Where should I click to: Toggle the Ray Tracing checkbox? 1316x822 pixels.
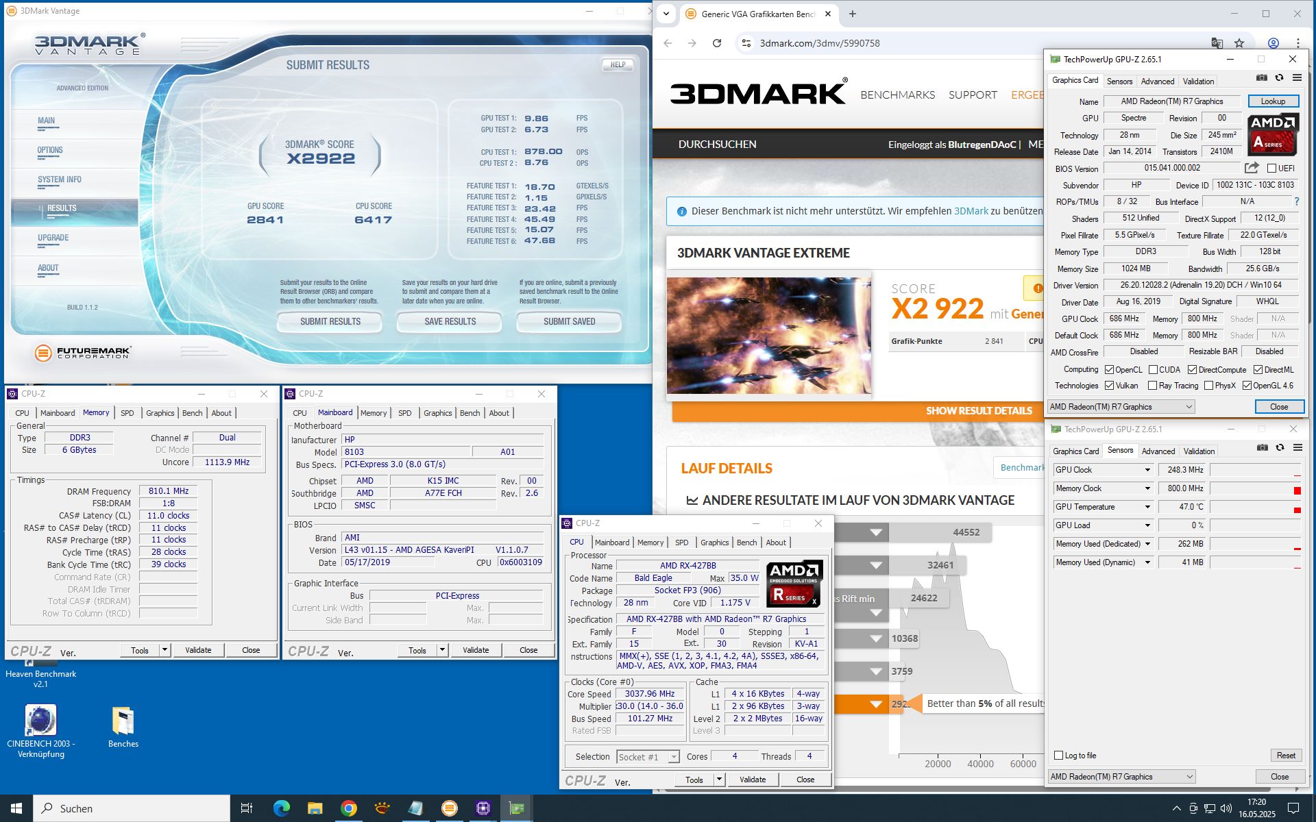pos(1153,386)
